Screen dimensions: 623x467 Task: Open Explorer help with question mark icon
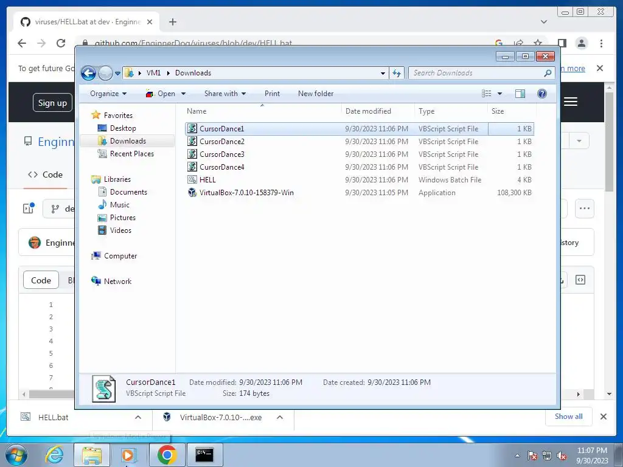point(542,94)
